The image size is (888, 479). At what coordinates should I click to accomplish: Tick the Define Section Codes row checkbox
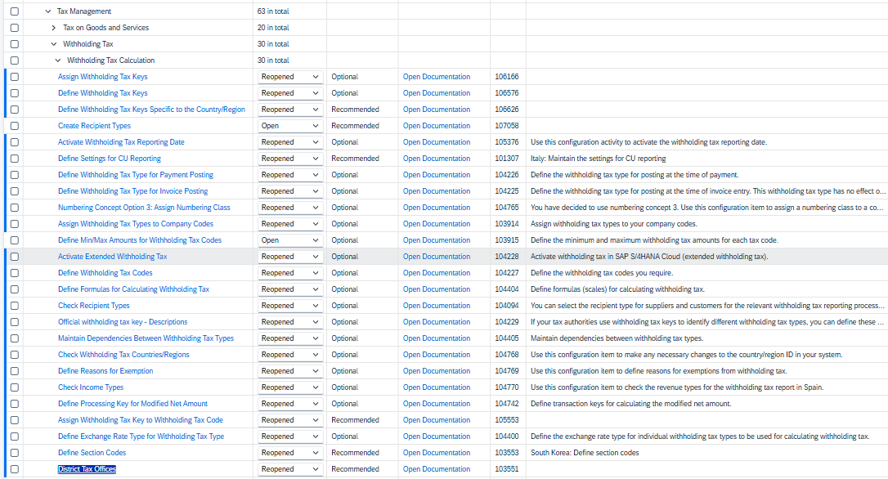coord(15,453)
